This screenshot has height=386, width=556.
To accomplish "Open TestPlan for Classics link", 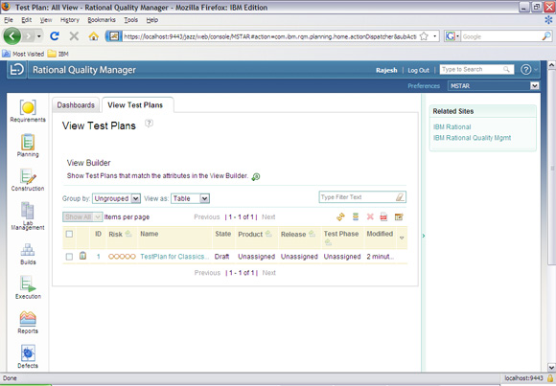I will pos(174,257).
